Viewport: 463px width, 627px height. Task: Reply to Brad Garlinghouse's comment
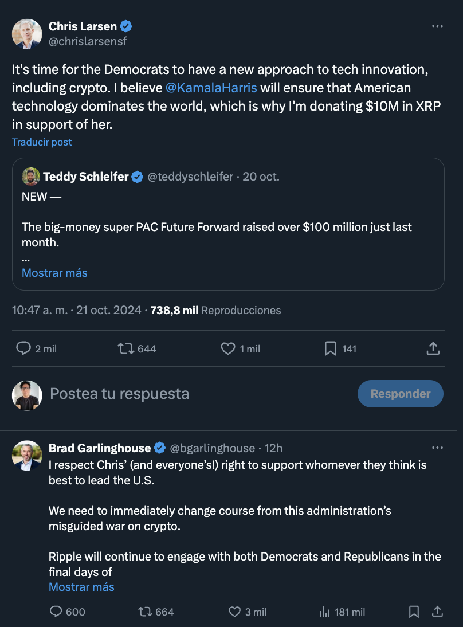[56, 612]
